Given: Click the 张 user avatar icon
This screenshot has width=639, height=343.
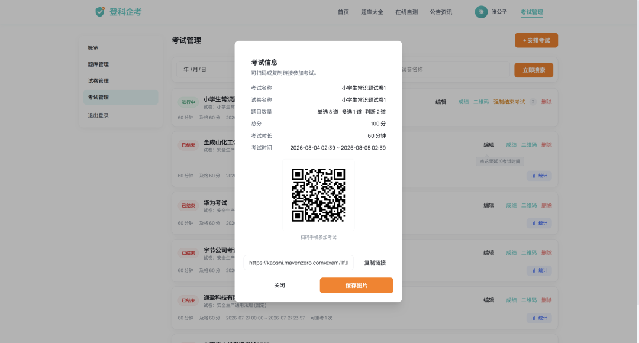Looking at the screenshot, I should click(481, 12).
